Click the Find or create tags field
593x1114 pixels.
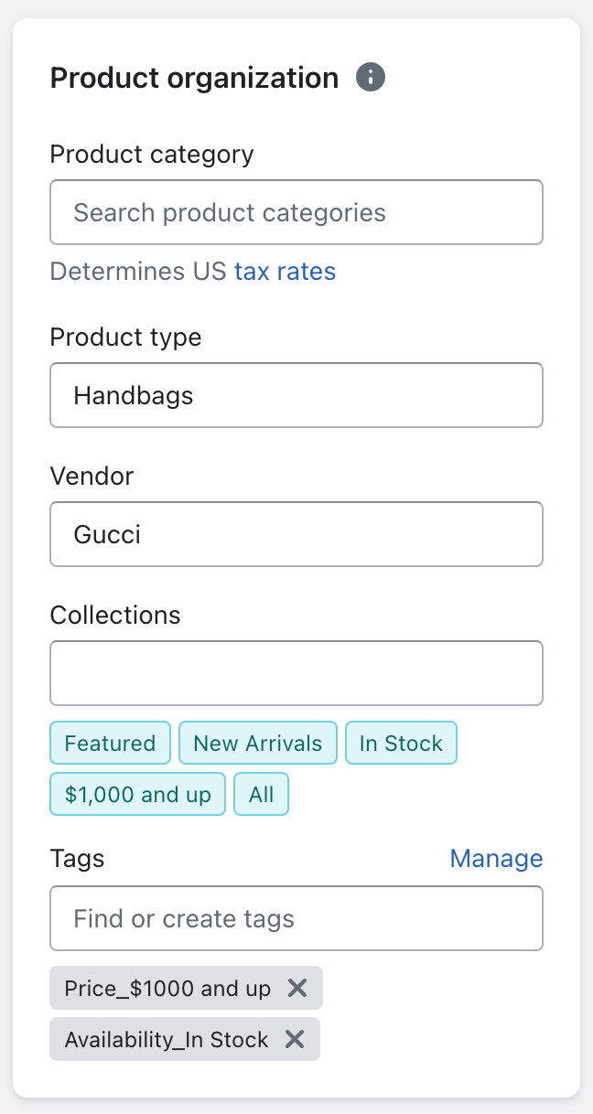click(x=296, y=918)
